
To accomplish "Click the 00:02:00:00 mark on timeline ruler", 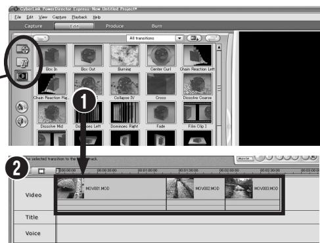I will (229, 170).
